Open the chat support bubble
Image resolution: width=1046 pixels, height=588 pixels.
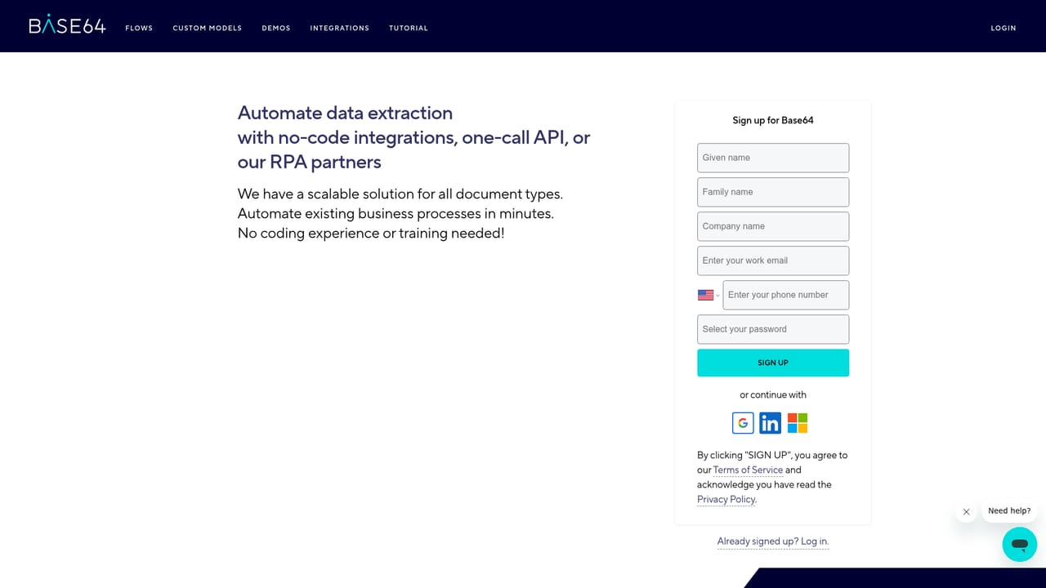click(1019, 544)
